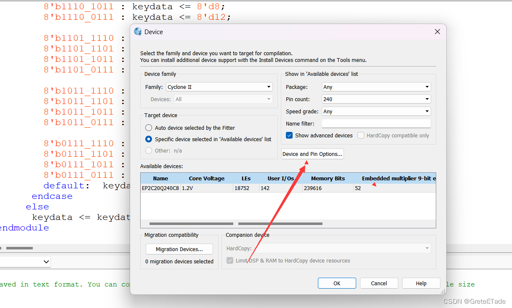Sort by Embedded multiplier 9-bit column header

click(395, 178)
